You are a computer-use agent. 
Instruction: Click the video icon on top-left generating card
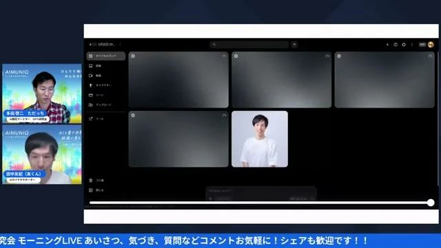pos(133,56)
